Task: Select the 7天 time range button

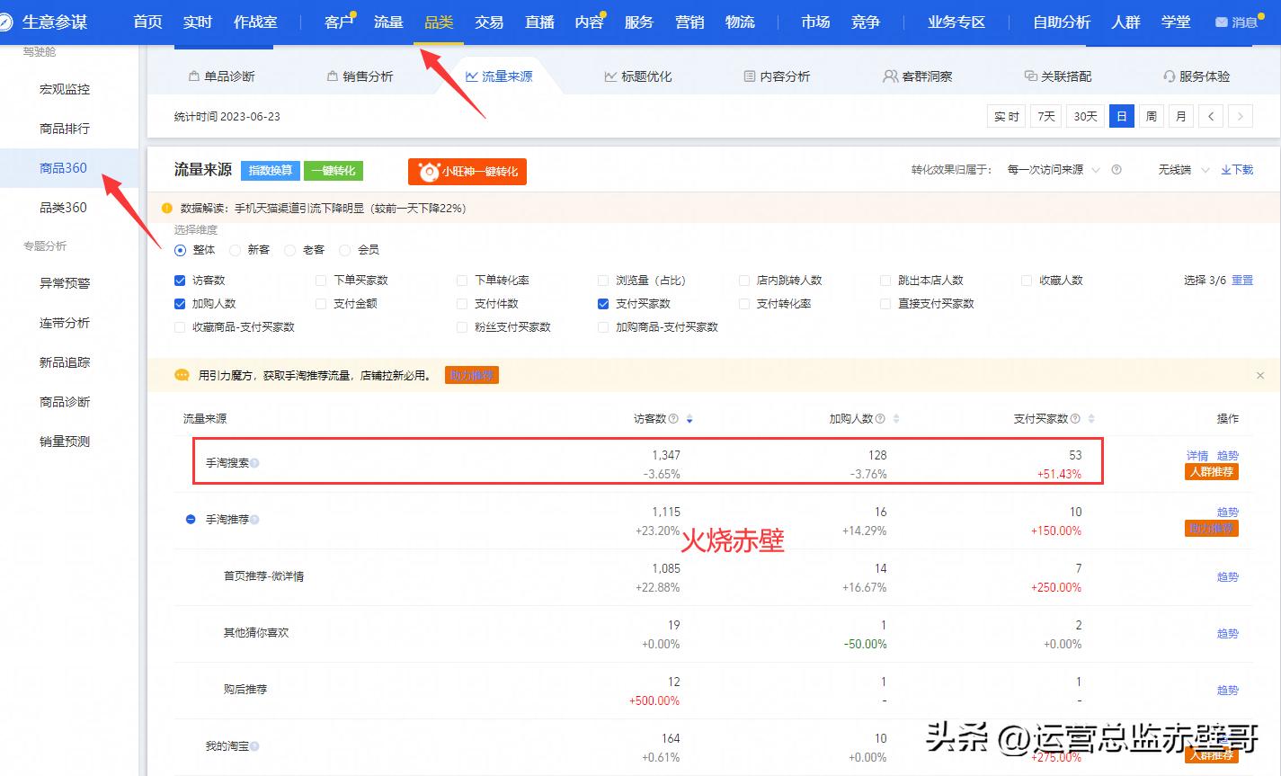Action: coord(1046,116)
